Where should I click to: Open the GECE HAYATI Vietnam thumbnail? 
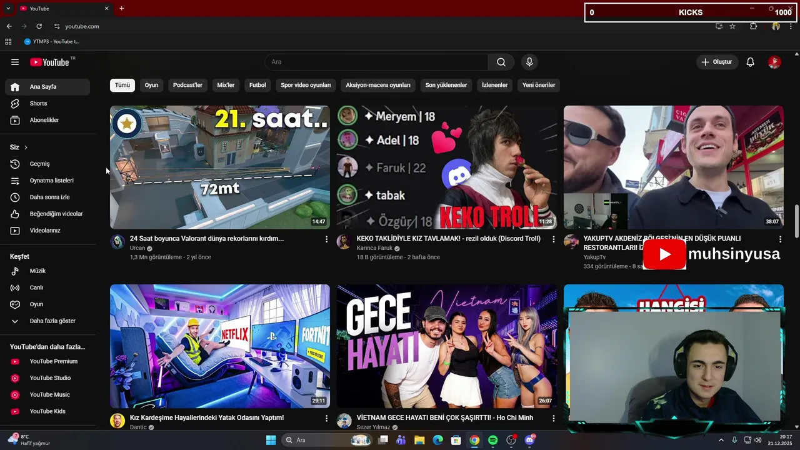coord(447,346)
